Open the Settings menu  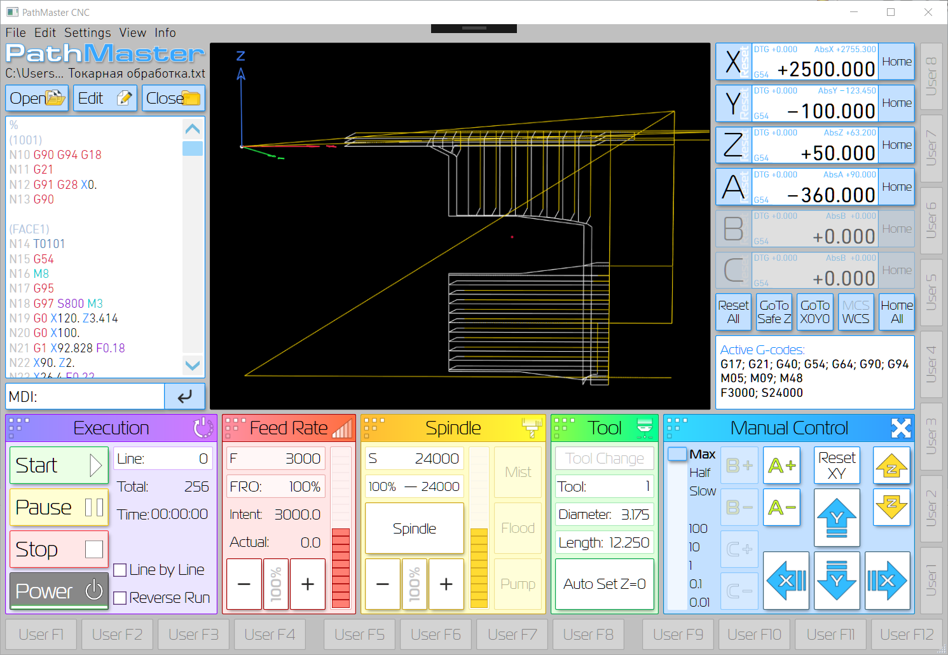(x=88, y=32)
